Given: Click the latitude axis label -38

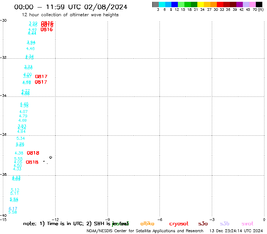Looking at the screenshot, I should coord(3,174).
